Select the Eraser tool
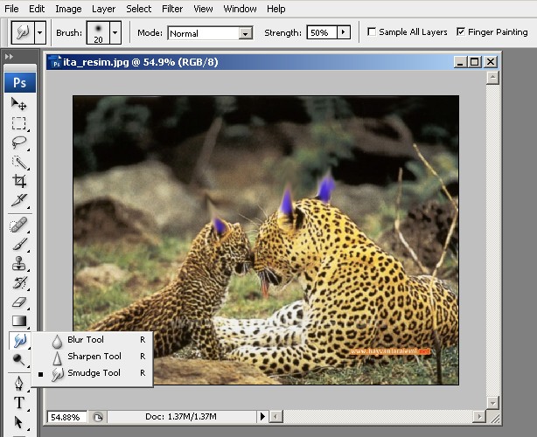The image size is (537, 437). point(19,302)
